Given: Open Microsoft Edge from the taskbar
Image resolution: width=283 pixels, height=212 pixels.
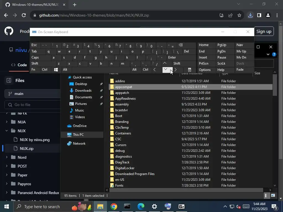Looking at the screenshot, I should [141, 206].
